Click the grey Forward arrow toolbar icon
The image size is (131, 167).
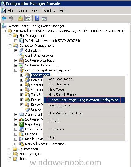click(x=11, y=18)
